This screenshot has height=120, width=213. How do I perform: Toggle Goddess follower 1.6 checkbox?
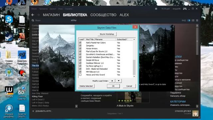point(80,63)
